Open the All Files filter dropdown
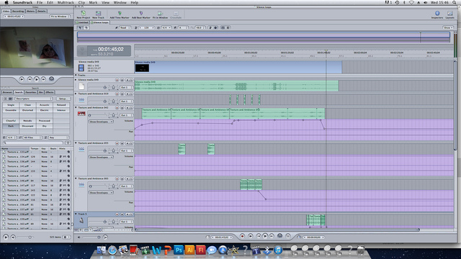Viewport: 461px width, 259px height. pyautogui.click(x=32, y=137)
